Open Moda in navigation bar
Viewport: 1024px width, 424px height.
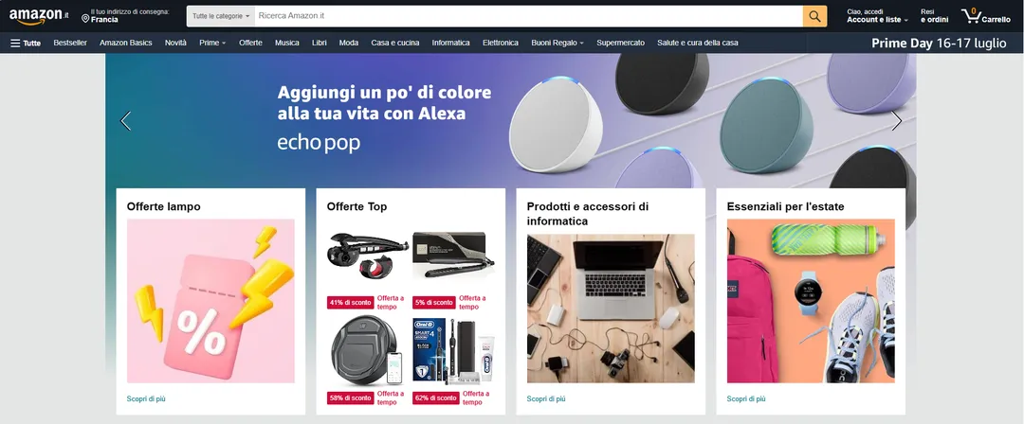(x=349, y=43)
